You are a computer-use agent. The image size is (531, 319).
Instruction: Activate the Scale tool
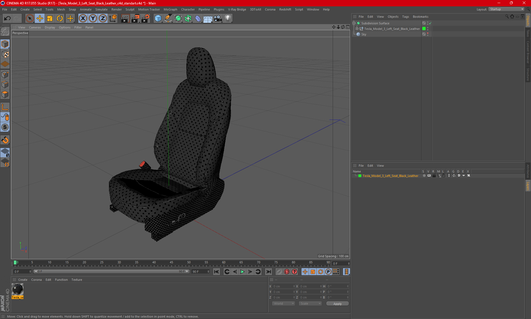click(x=50, y=19)
